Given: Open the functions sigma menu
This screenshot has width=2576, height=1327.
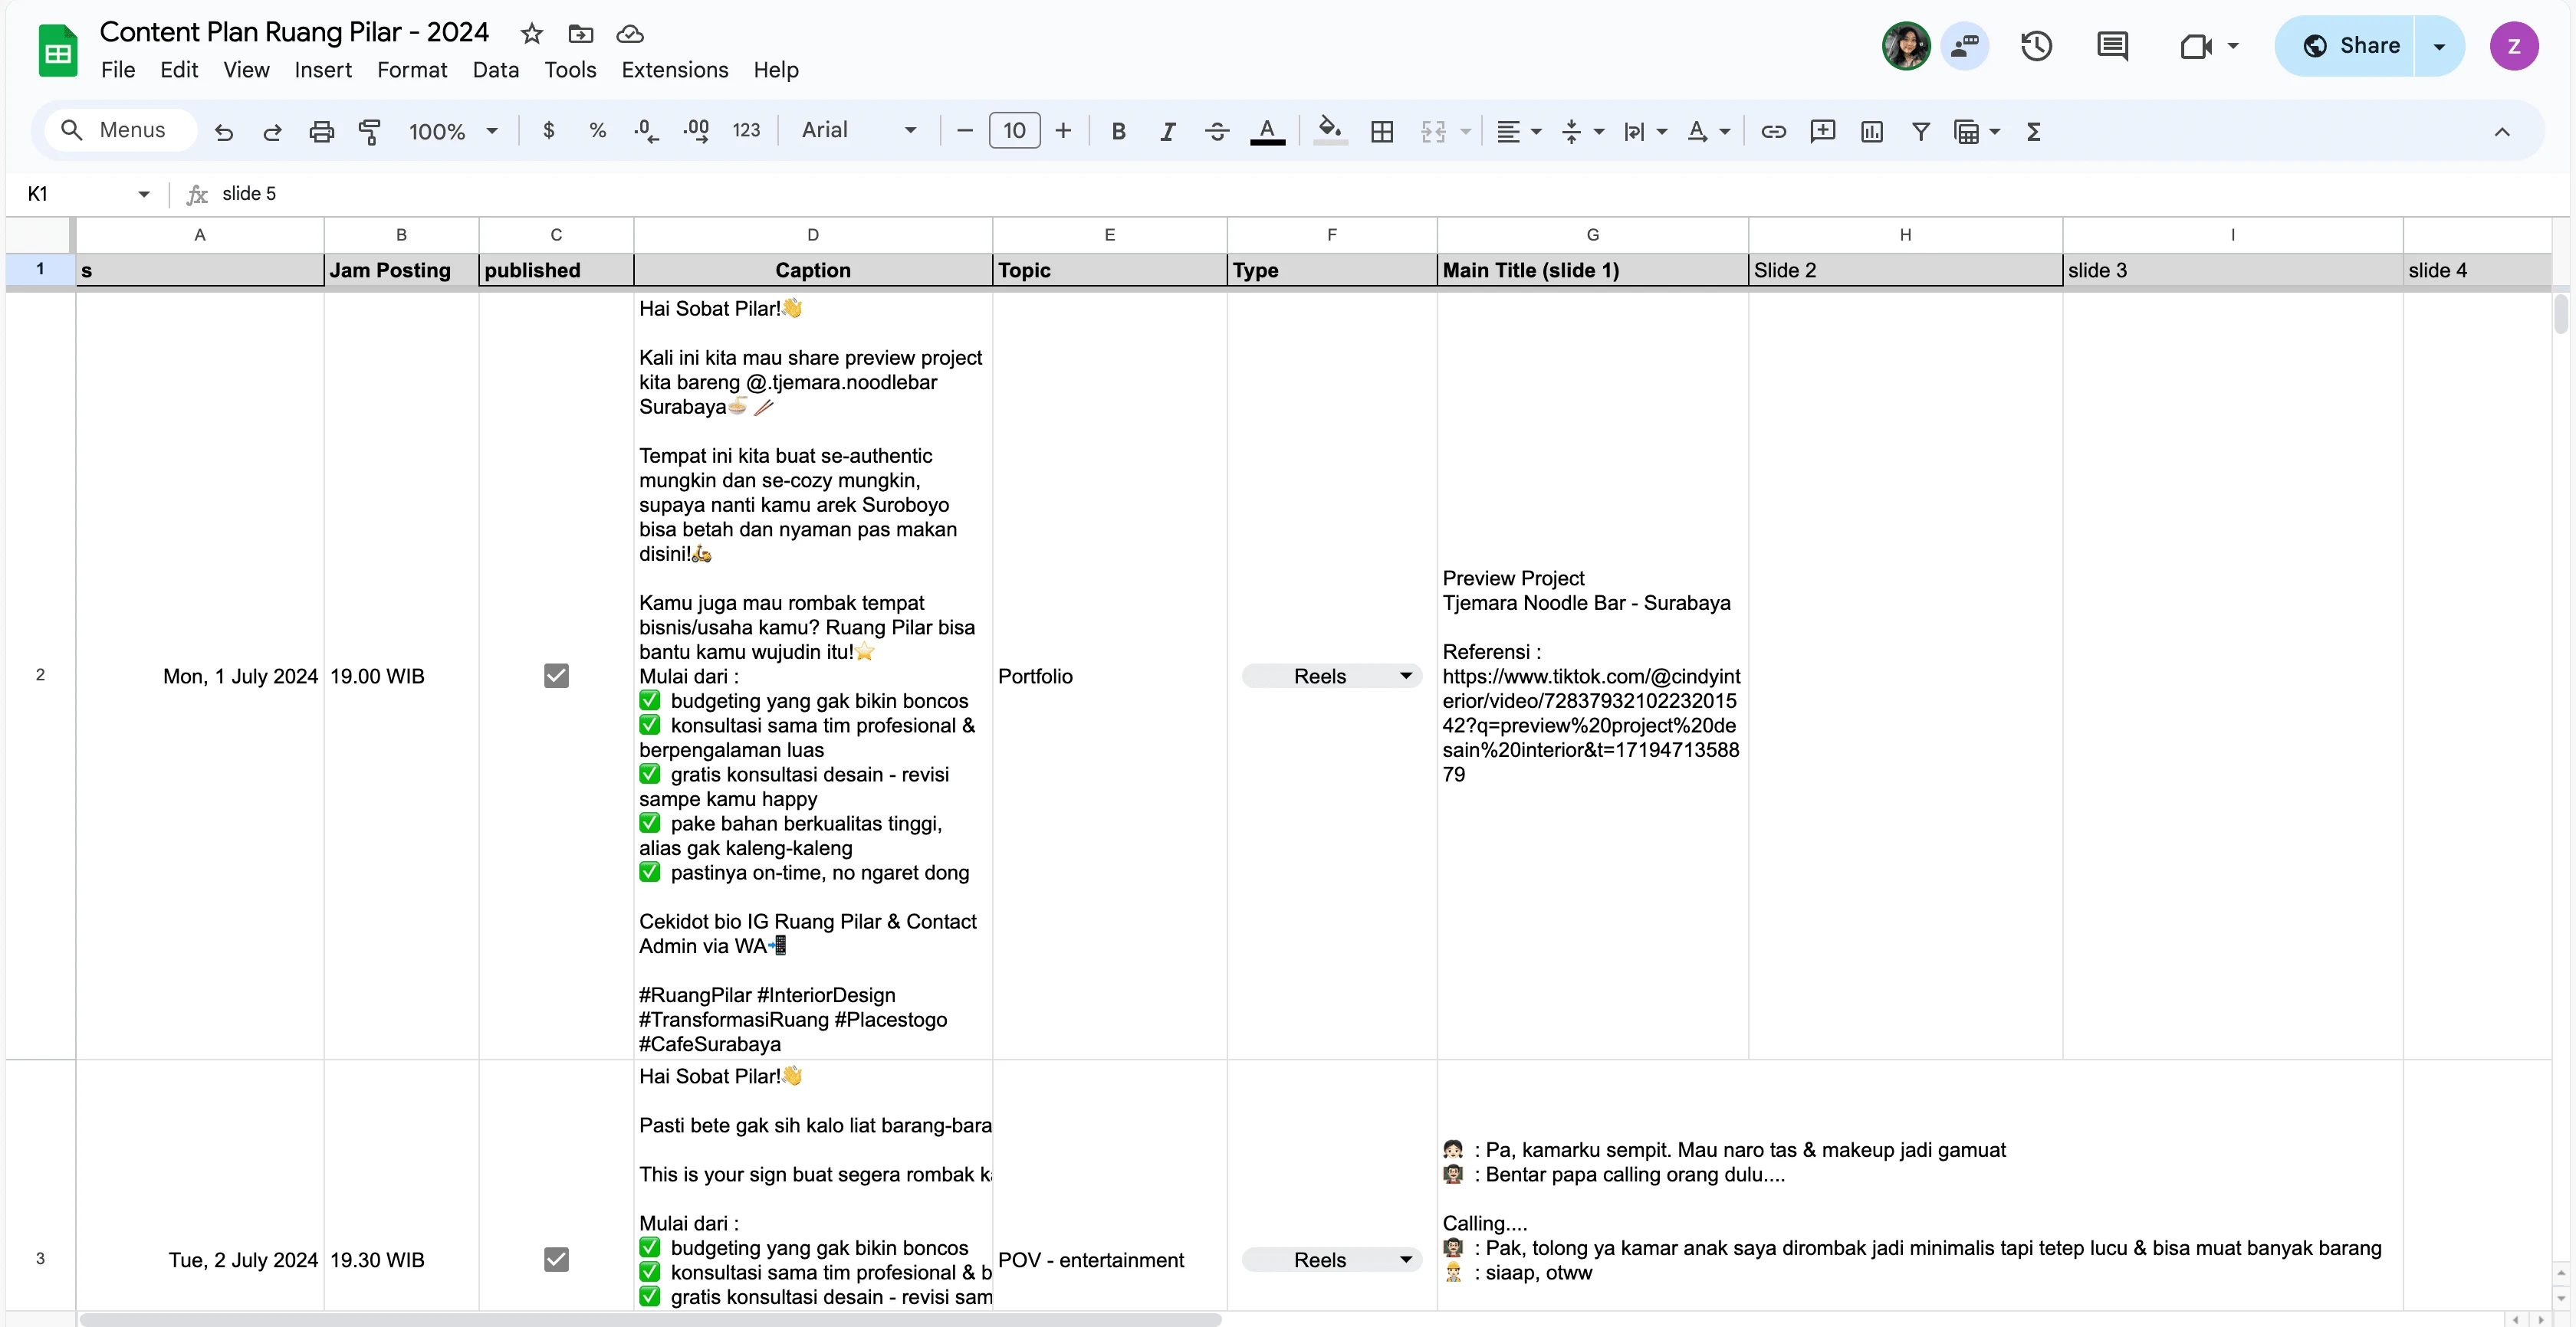Looking at the screenshot, I should (x=2033, y=131).
